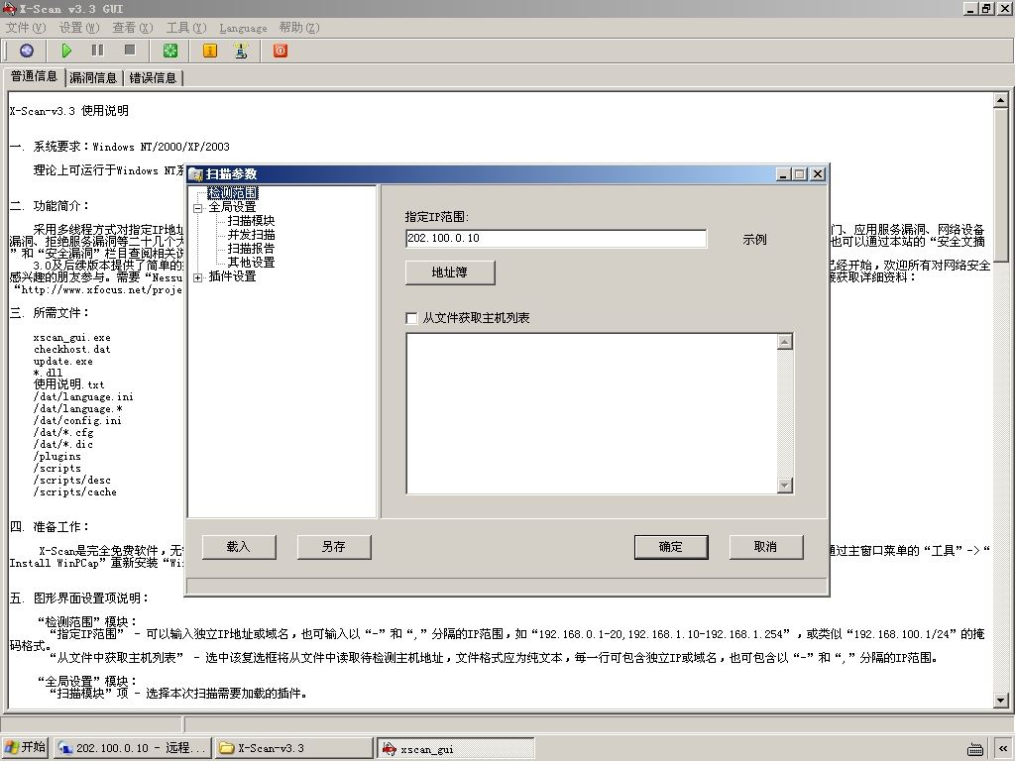Switch to 202.100.0.10 远程 taskbar item
Screen dimensions: 1015x761
132,748
